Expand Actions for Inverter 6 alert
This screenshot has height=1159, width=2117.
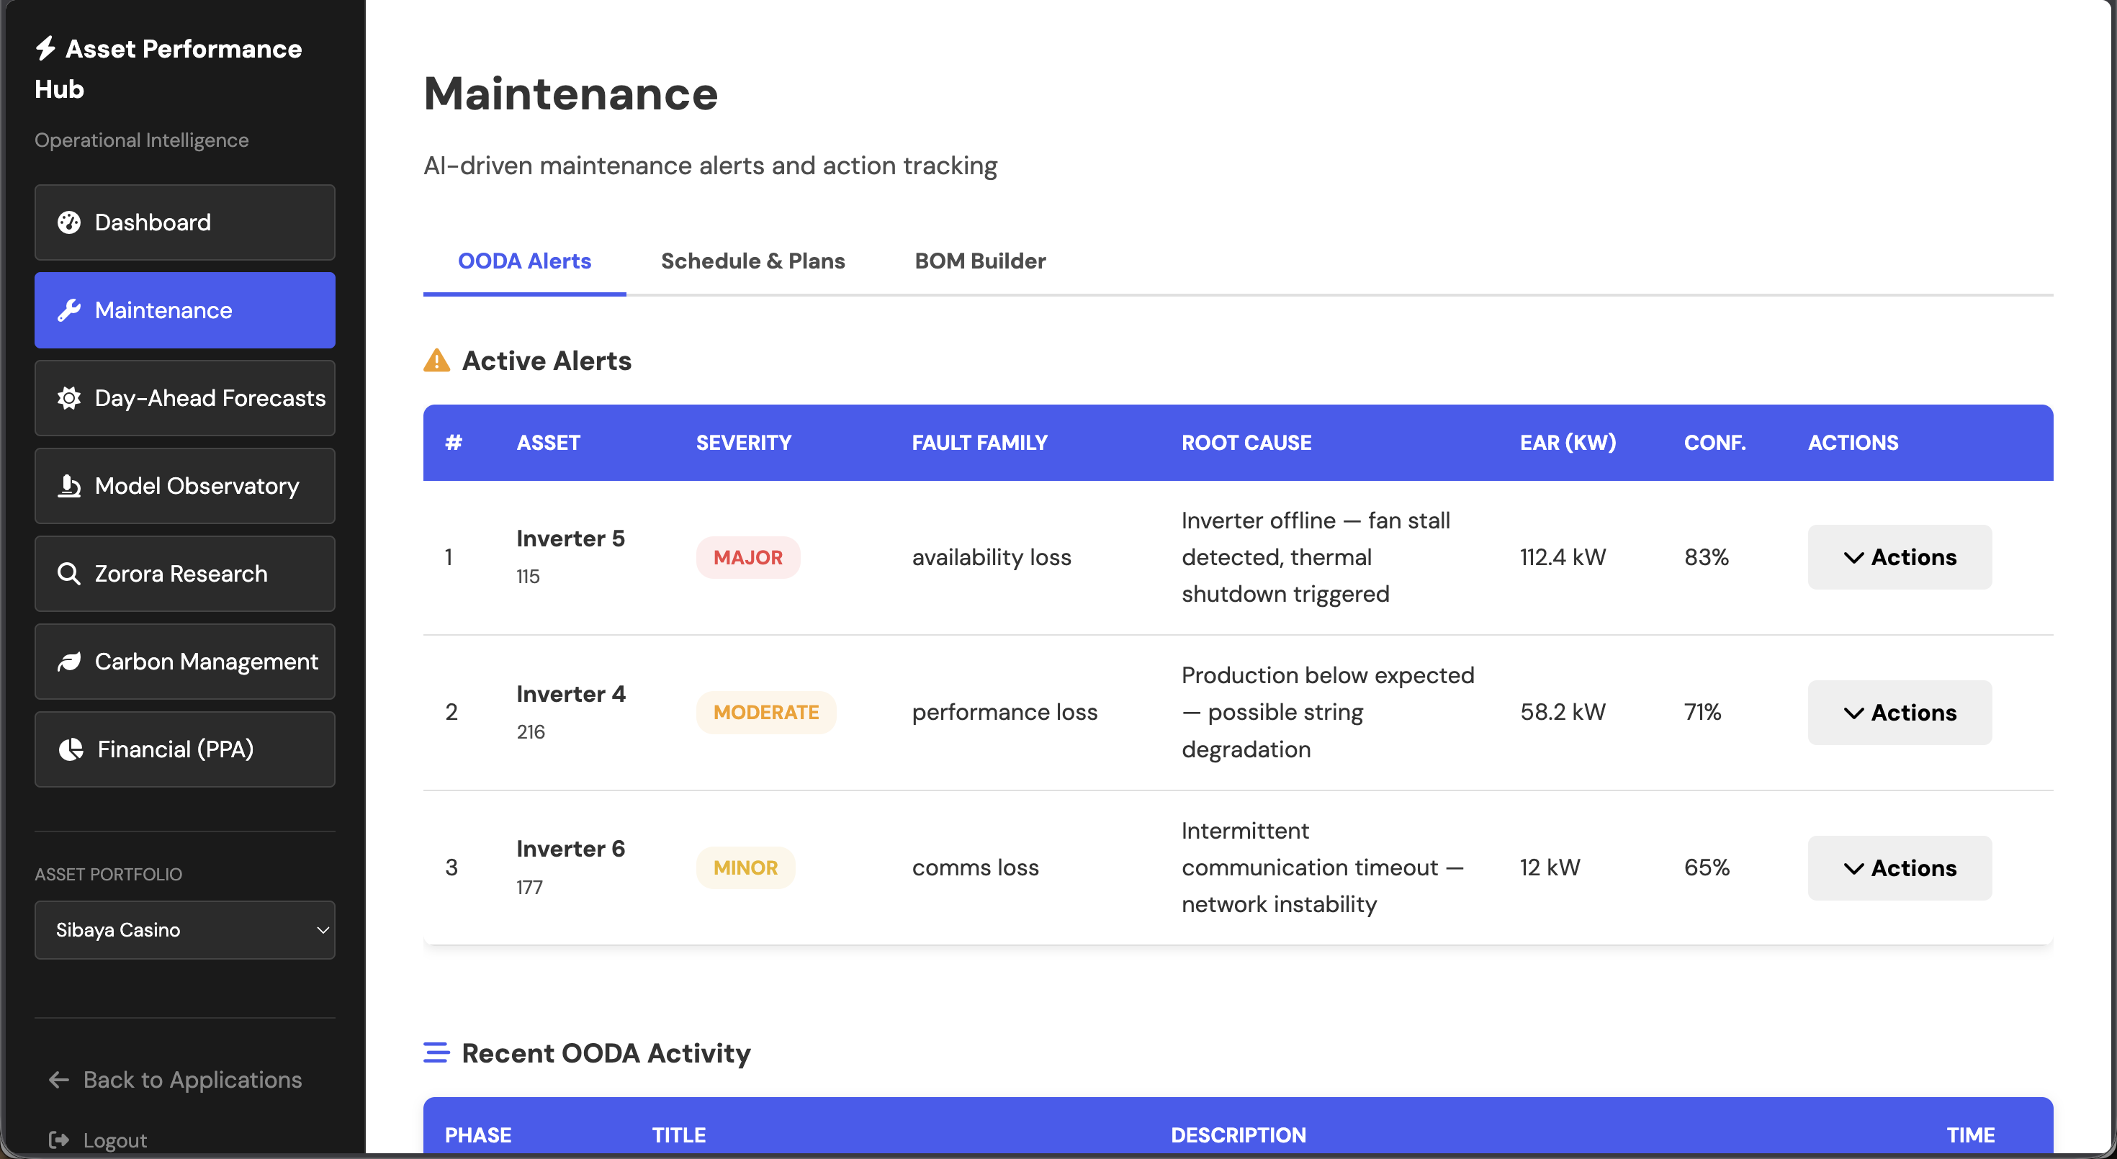pyautogui.click(x=1900, y=867)
